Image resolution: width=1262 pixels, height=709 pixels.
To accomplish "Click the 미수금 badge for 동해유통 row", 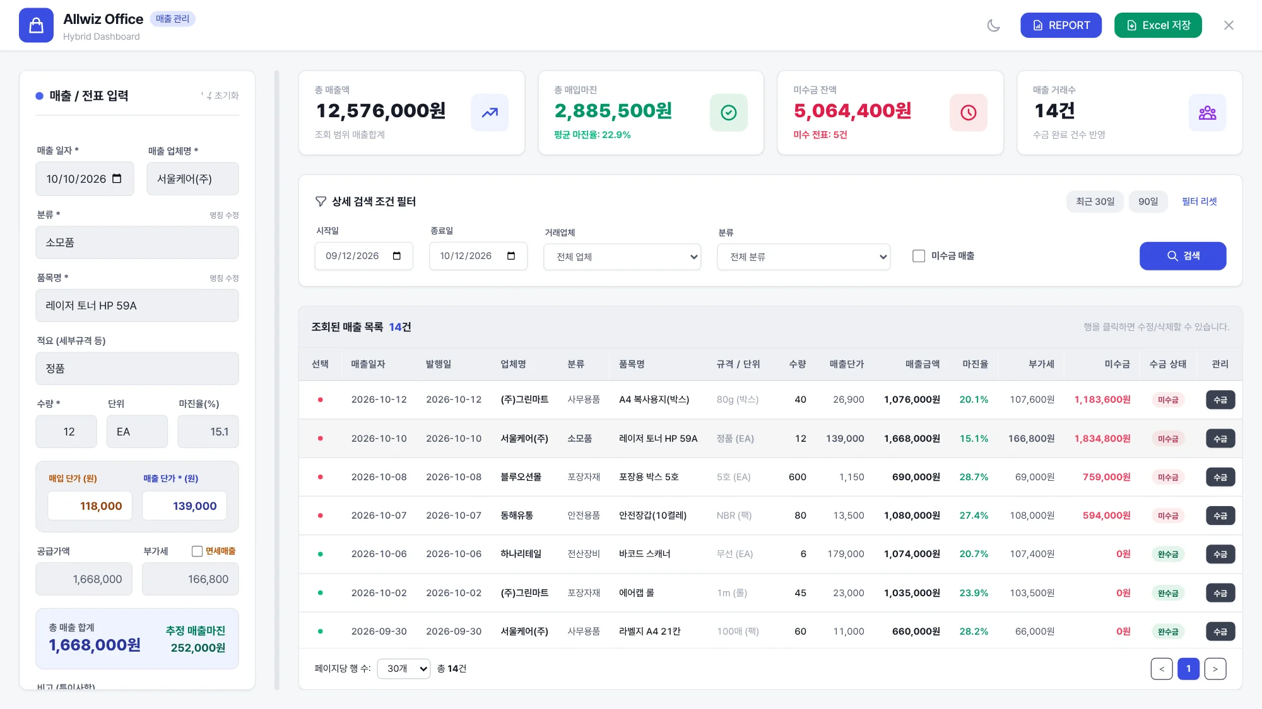I will tap(1168, 516).
